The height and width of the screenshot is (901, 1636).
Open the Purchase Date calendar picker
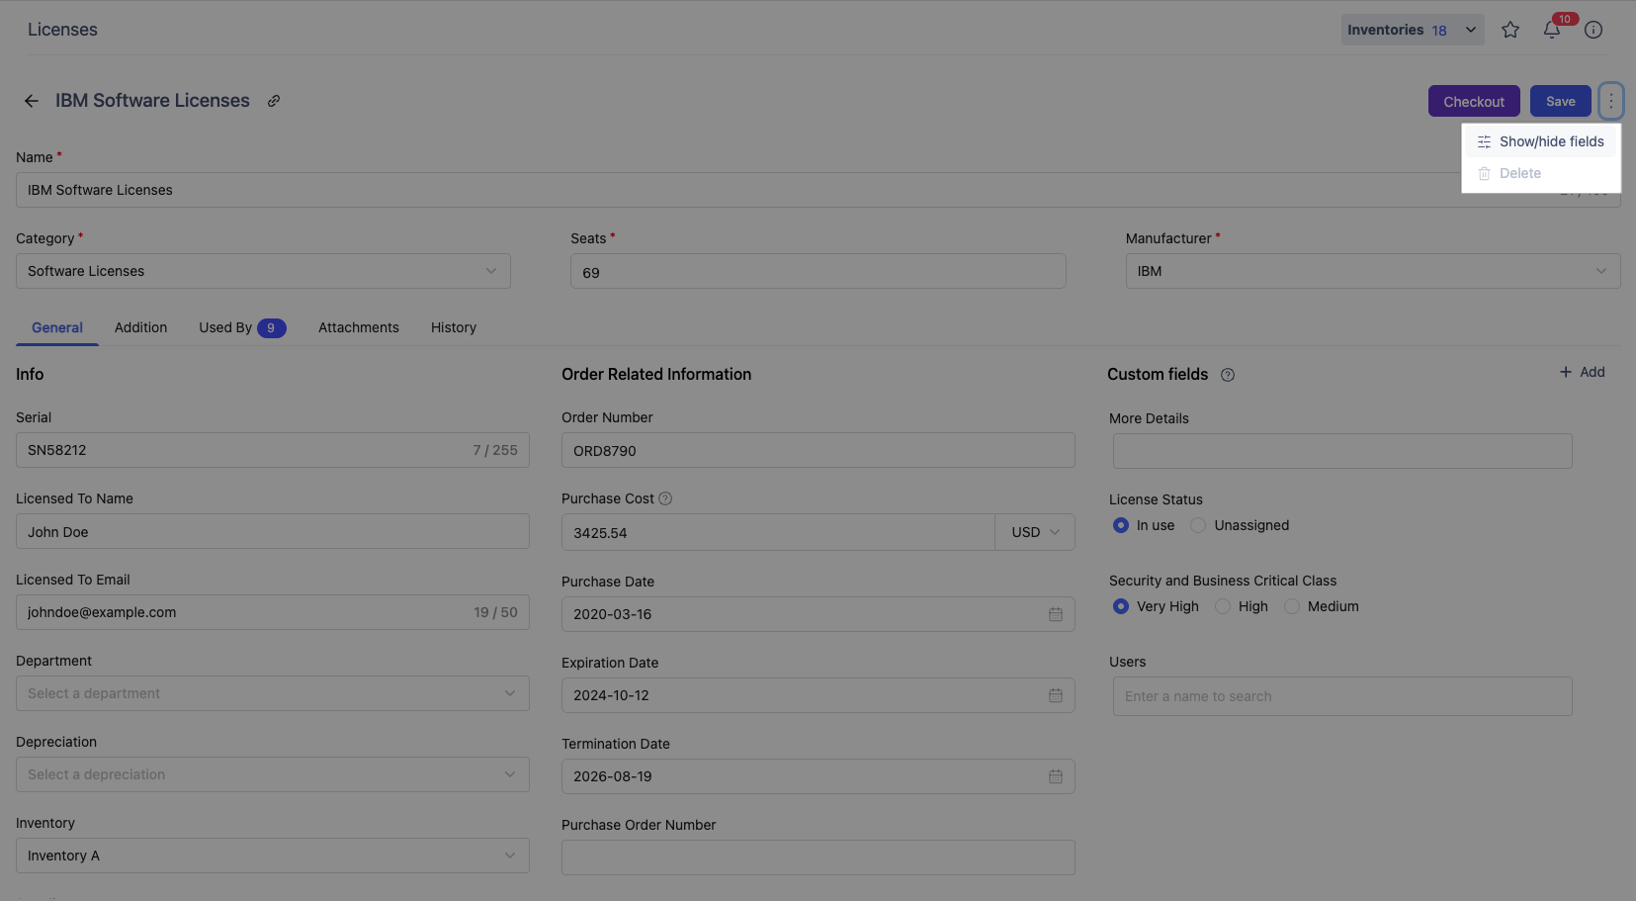click(x=1055, y=614)
